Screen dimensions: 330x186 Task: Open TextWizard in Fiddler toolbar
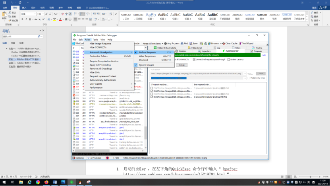point(246,43)
